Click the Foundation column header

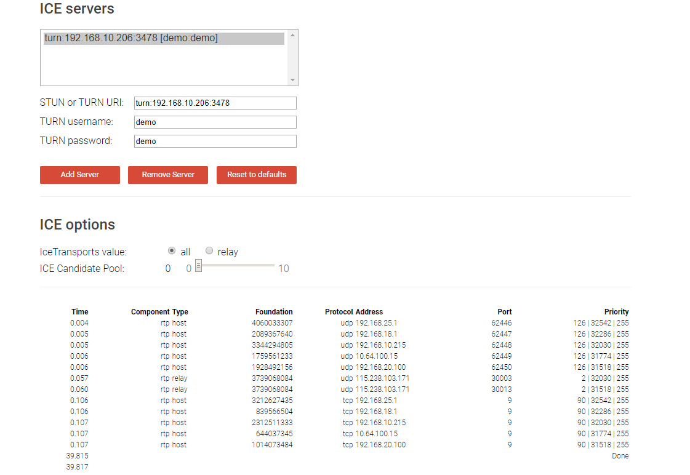pos(274,311)
